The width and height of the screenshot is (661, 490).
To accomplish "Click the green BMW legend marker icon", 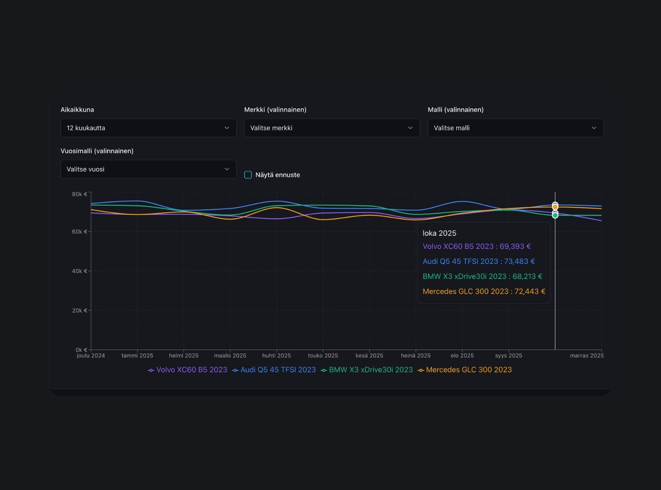I will pyautogui.click(x=324, y=370).
